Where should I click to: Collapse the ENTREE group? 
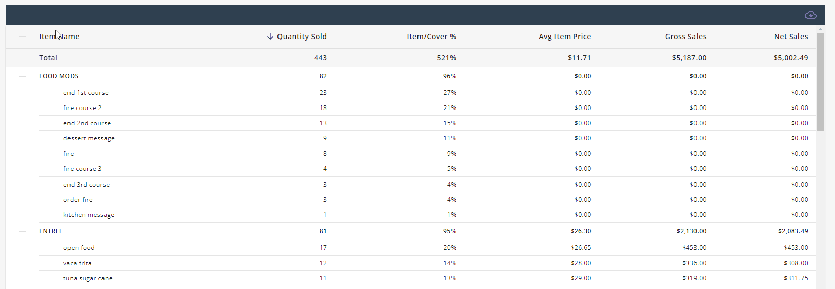(x=22, y=231)
